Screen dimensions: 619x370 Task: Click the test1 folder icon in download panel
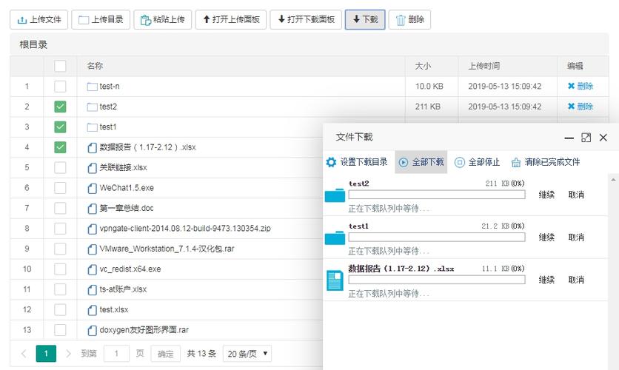(x=335, y=238)
